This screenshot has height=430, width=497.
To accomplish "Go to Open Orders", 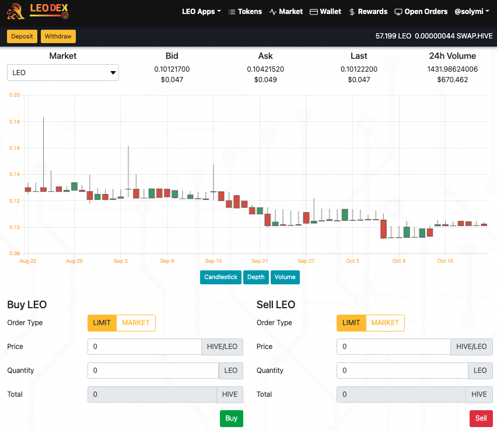I will click(421, 12).
